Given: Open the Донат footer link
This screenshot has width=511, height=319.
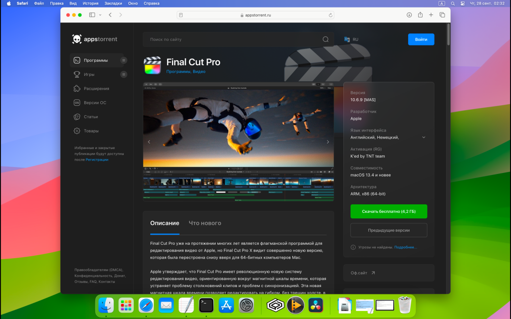Looking at the screenshot, I should 120,276.
